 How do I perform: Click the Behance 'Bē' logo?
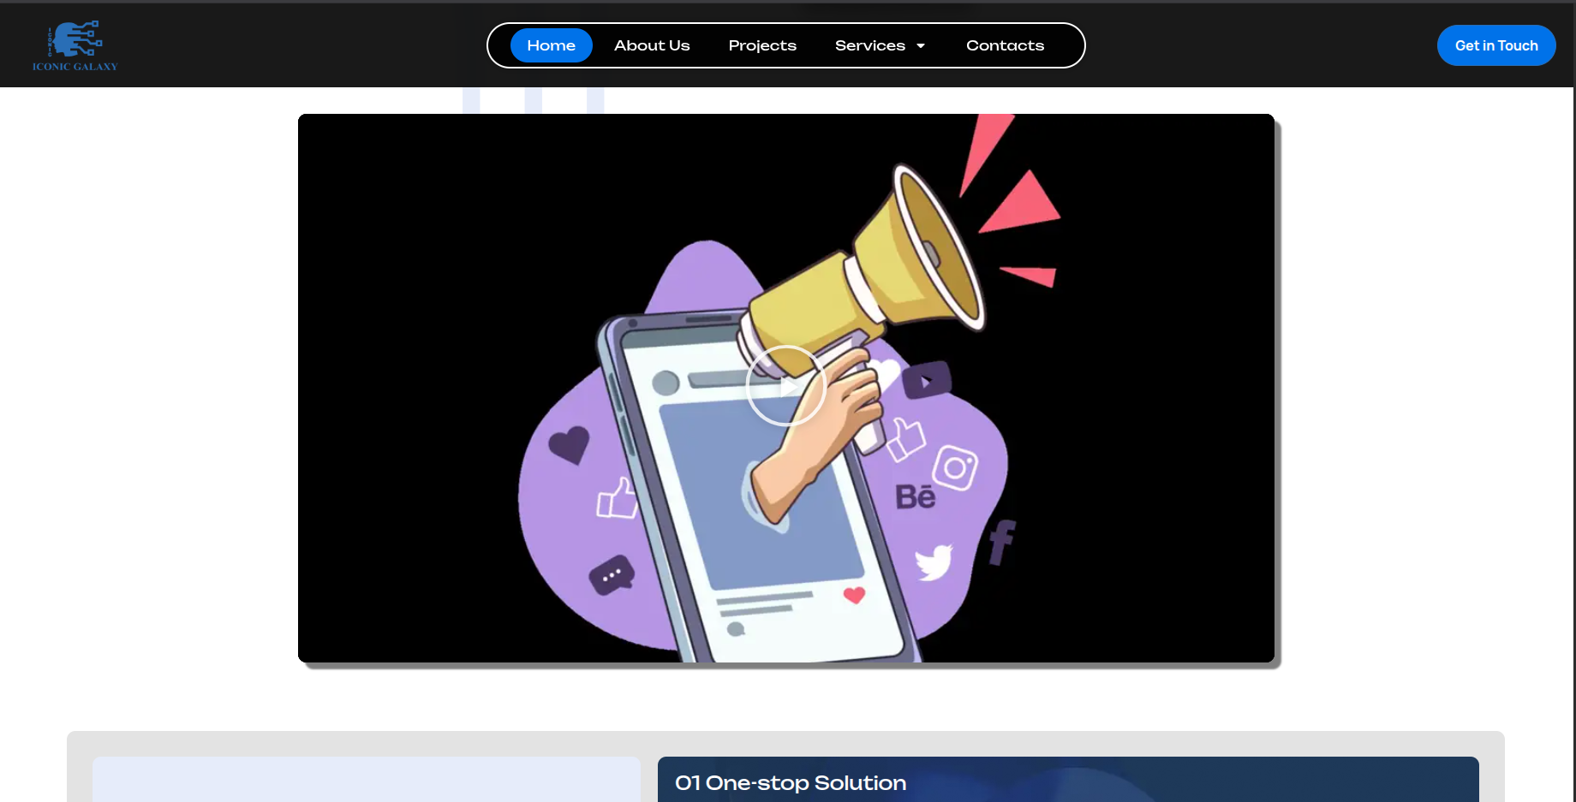915,497
